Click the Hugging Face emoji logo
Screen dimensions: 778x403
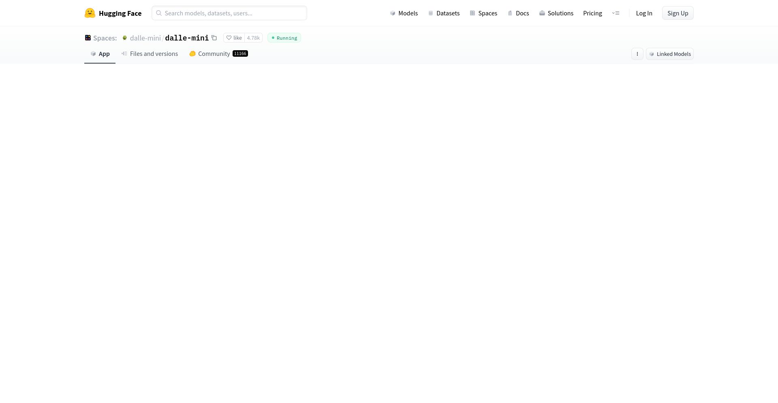coord(90,13)
